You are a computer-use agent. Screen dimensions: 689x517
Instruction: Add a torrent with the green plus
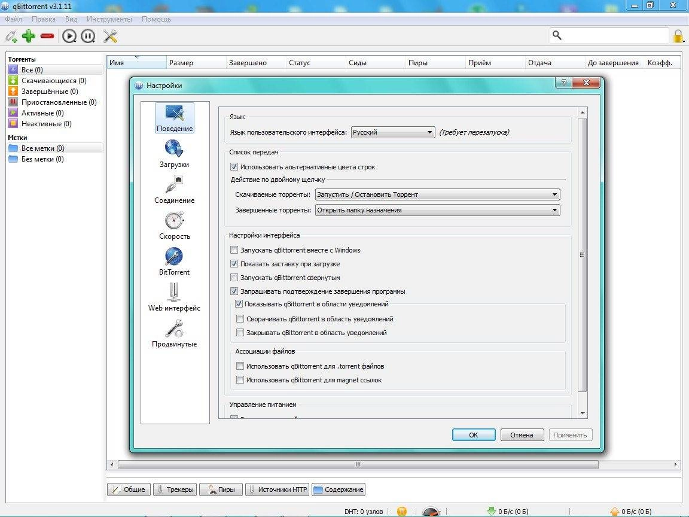29,36
